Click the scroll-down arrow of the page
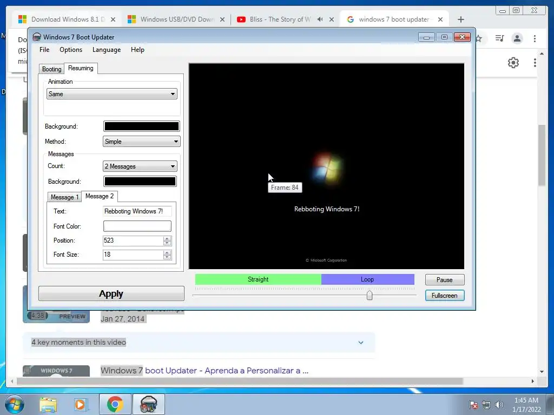 [542, 372]
